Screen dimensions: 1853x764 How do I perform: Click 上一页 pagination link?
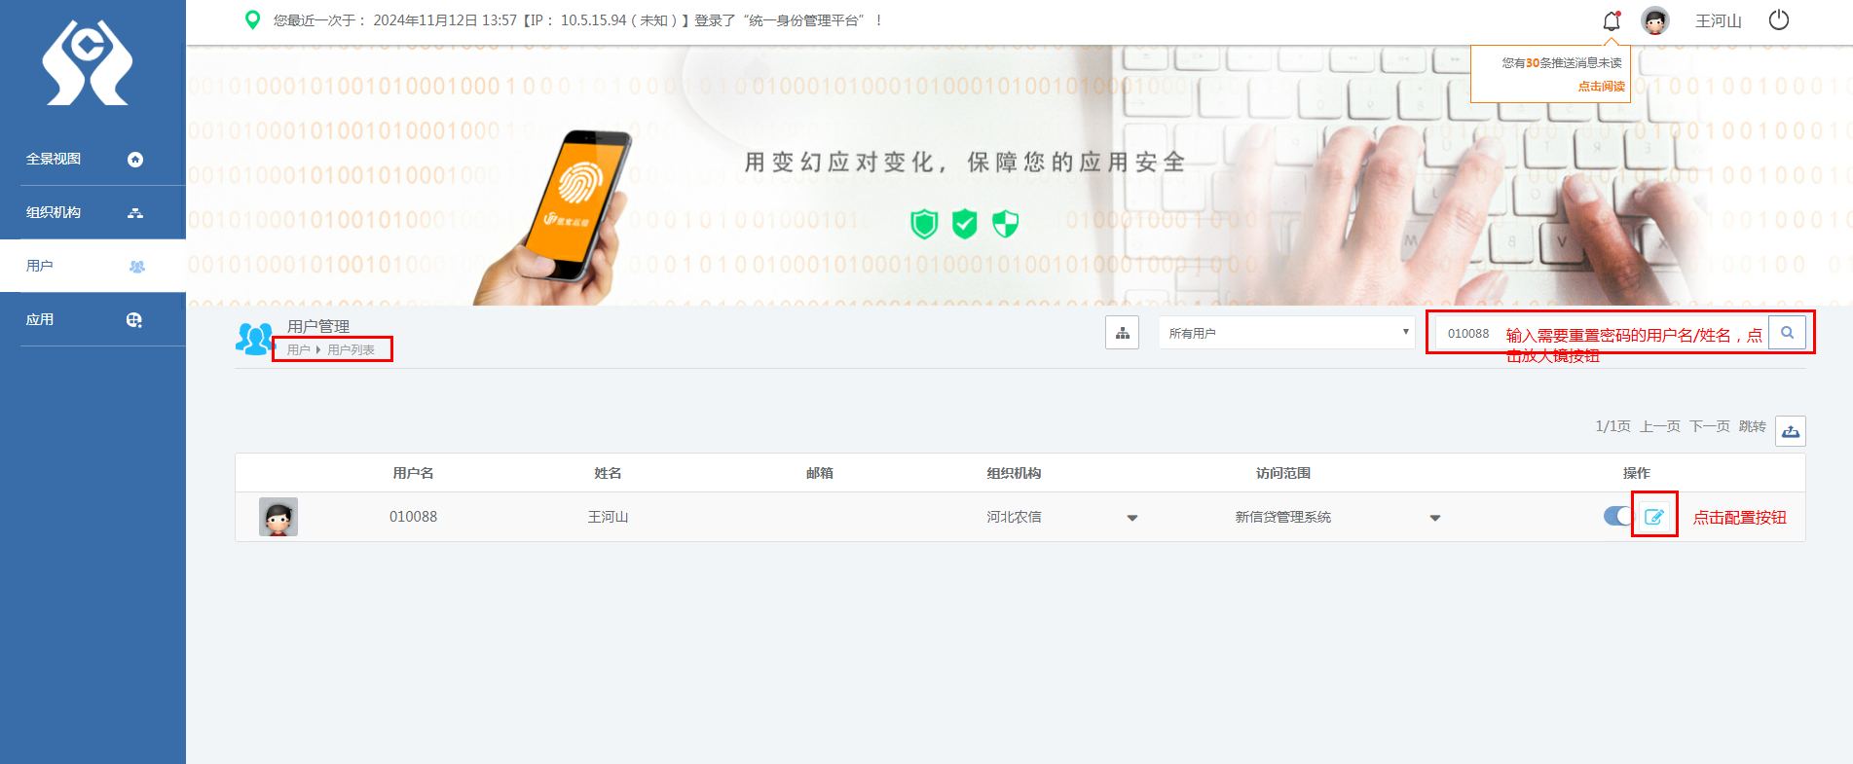pos(1660,426)
